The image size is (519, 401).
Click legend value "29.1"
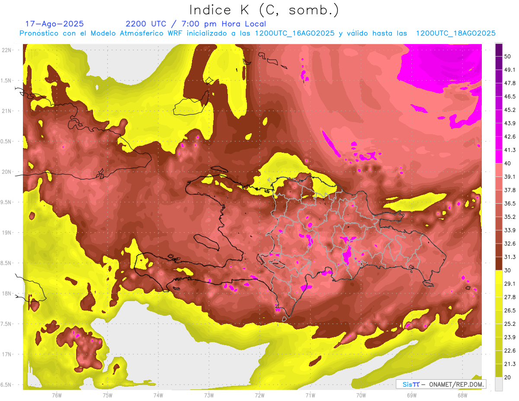click(x=510, y=283)
